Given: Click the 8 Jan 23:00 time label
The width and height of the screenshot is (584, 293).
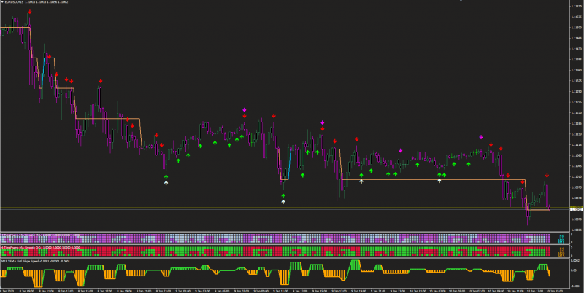Looking at the screenshot, I should 164,290.
